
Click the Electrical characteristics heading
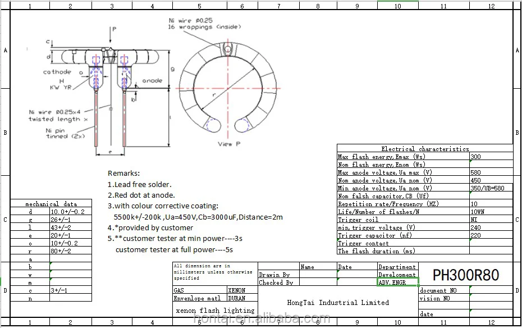click(425, 149)
